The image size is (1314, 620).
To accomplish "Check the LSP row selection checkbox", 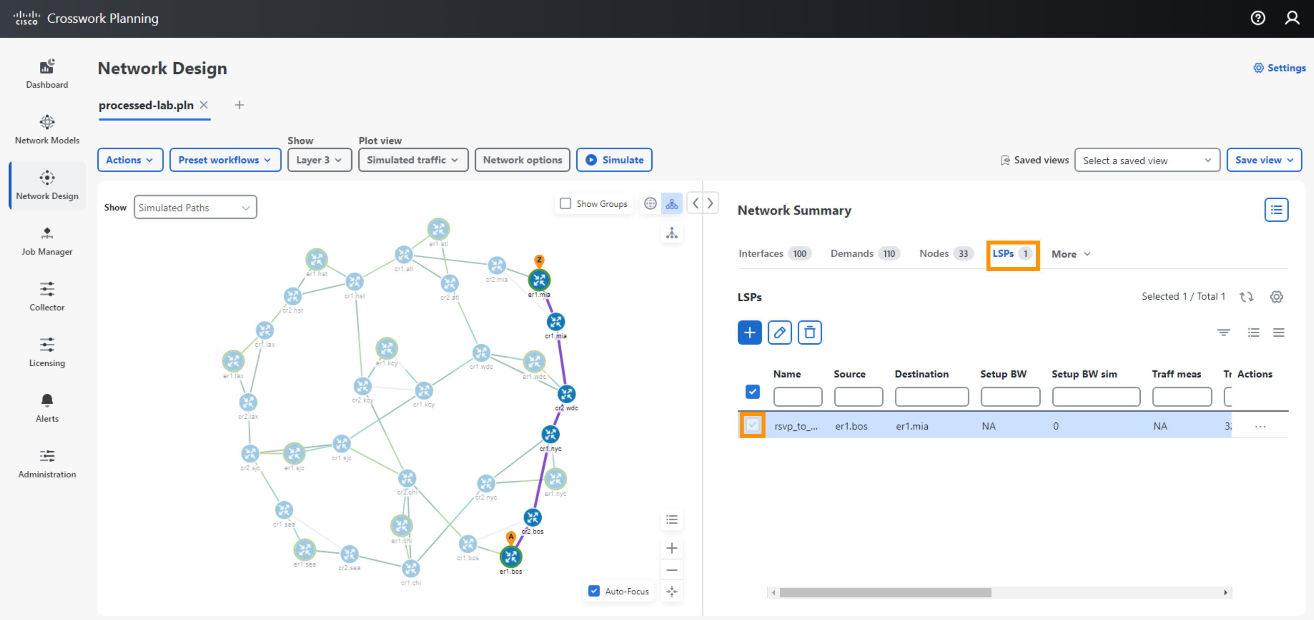I will click(752, 425).
